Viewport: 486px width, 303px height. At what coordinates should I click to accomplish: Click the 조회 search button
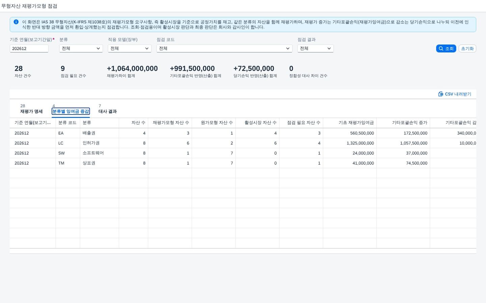click(x=446, y=48)
